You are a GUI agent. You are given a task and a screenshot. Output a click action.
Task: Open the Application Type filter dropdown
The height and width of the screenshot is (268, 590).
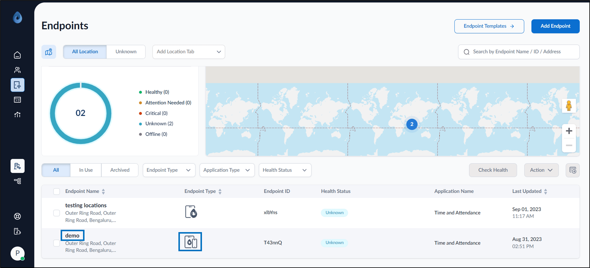(x=227, y=170)
